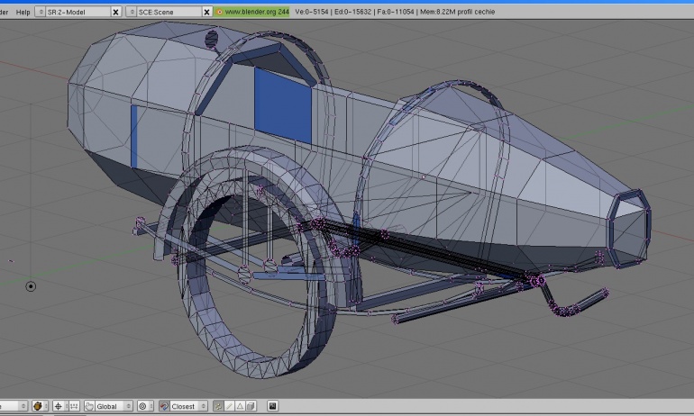The height and width of the screenshot is (416, 694).
Task: Click the blue selected face on the model
Action: point(283,105)
